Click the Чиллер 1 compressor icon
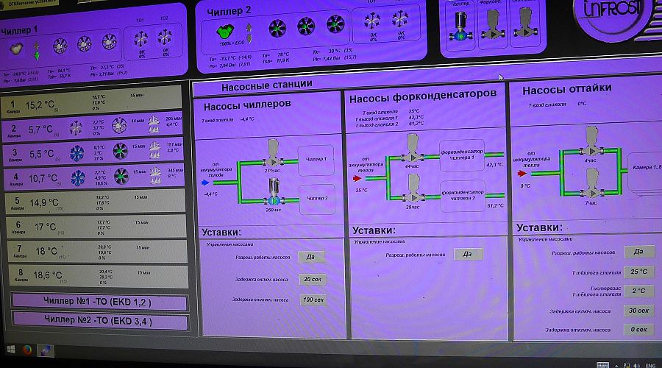 click(16, 49)
